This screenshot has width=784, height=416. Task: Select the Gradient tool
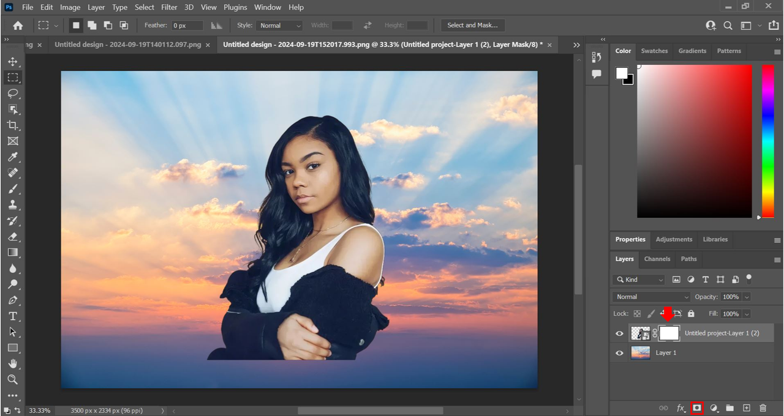pyautogui.click(x=13, y=253)
